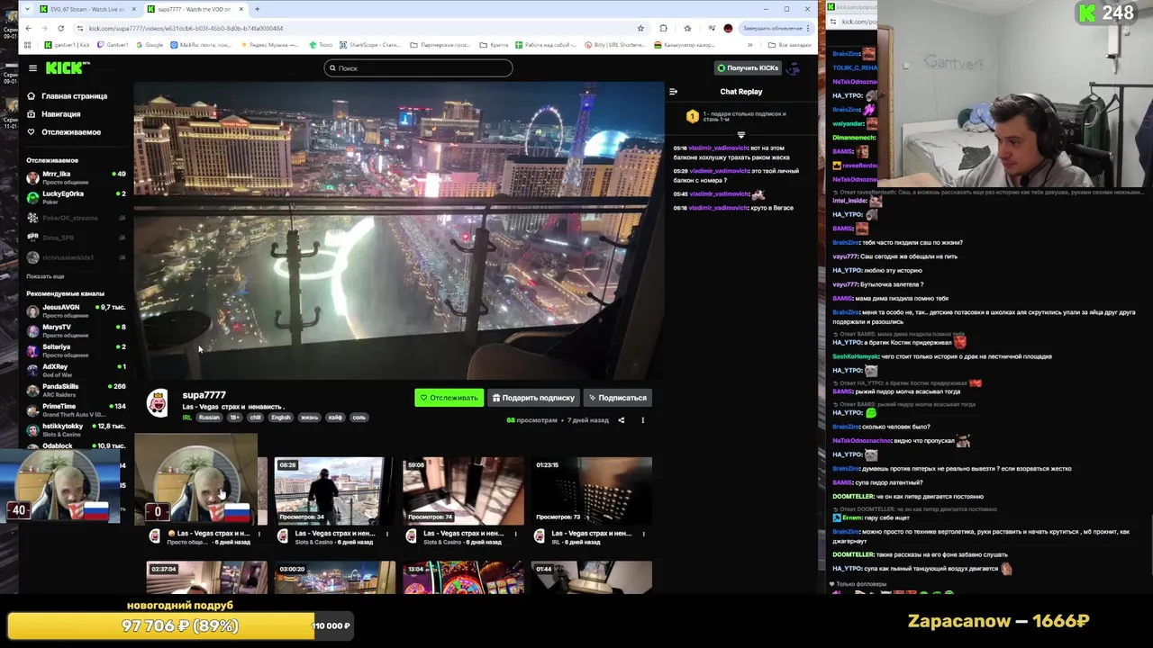Image resolution: width=1153 pixels, height=648 pixels.
Task: Open Dima_SPR offline channel
Action: click(76, 237)
